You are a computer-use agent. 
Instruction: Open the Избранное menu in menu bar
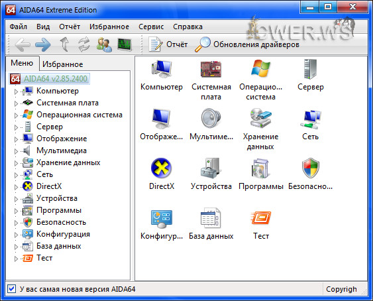[x=109, y=27]
